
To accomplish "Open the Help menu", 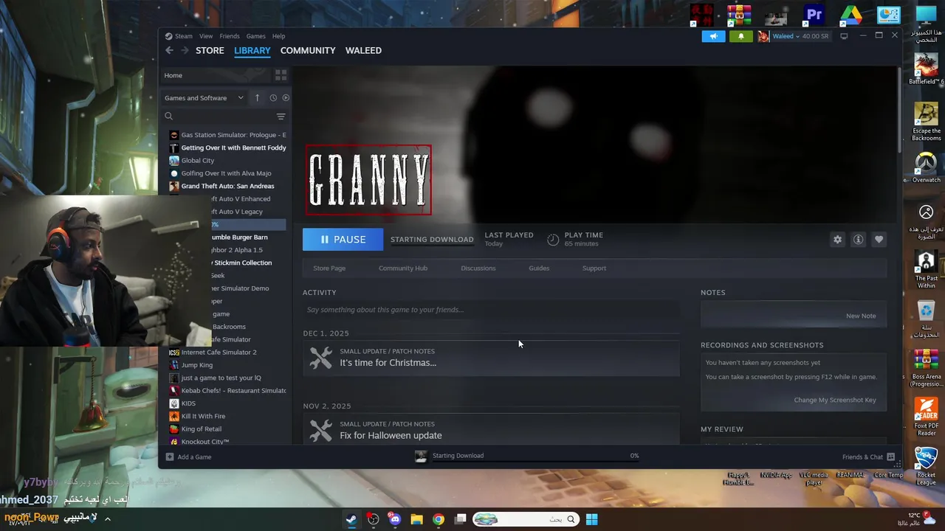I will pyautogui.click(x=278, y=36).
